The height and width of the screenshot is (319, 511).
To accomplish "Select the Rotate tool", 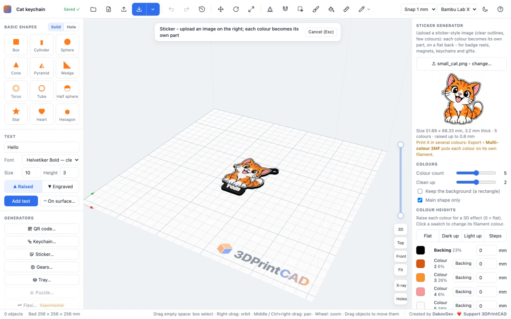I will [236, 9].
